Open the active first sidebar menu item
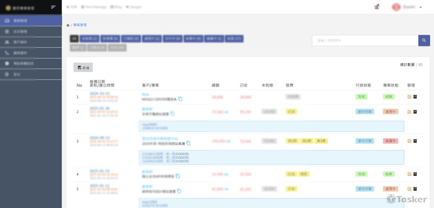Screen dimensions: 434x208 (x=30, y=20)
